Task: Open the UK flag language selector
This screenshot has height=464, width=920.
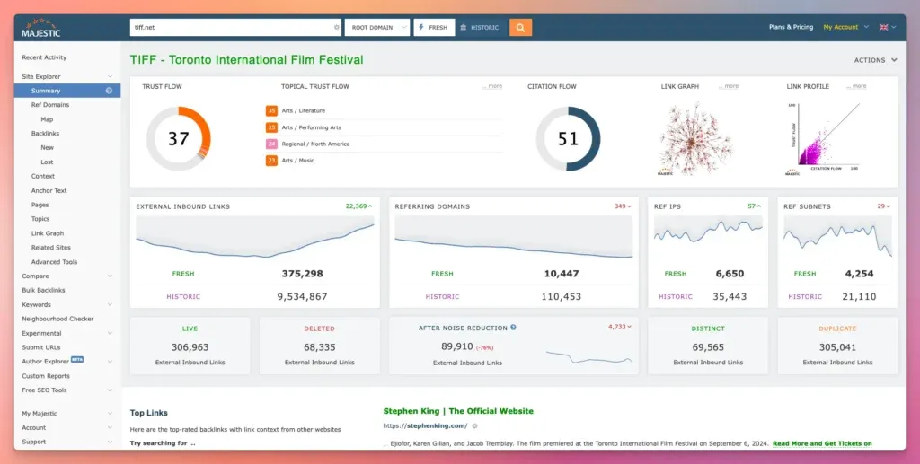Action: [887, 27]
